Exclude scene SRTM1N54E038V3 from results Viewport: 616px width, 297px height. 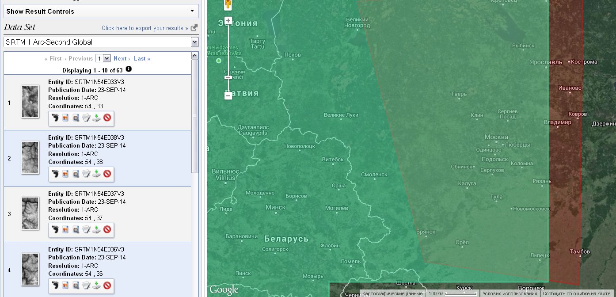click(107, 174)
